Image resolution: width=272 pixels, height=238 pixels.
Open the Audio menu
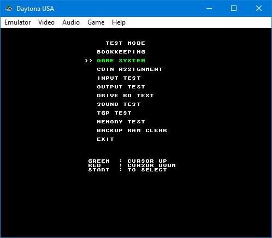coord(71,22)
